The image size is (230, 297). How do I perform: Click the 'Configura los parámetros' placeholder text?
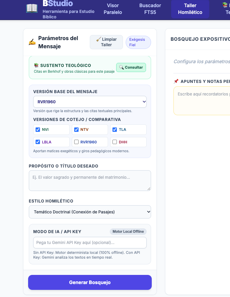point(202,62)
